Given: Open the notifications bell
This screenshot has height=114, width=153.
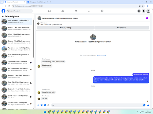Looking at the screenshot, I should click(144, 11).
